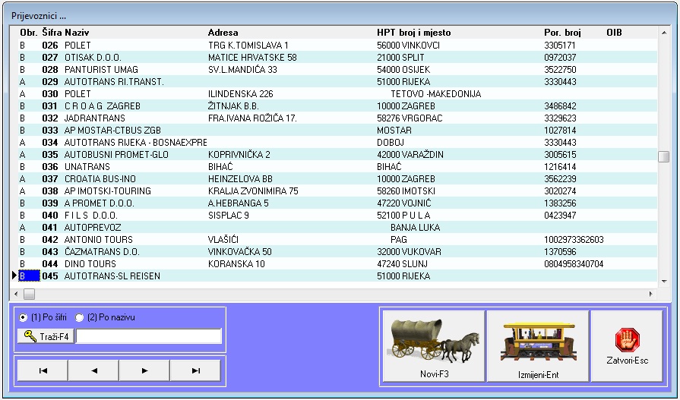Go to the previous record
680x400 pixels.
click(x=93, y=370)
